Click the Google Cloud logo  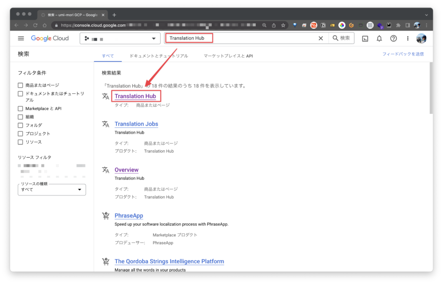pos(49,38)
